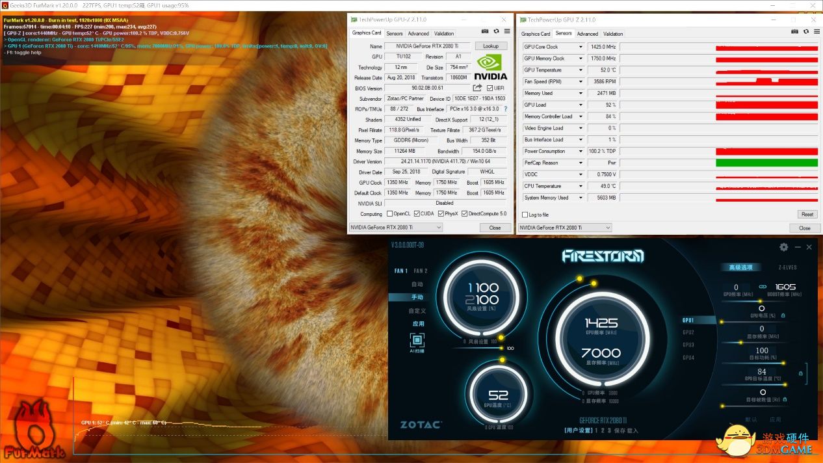Toggle the DirectCompute 5.0 checkbox
The height and width of the screenshot is (463, 823).
(x=464, y=214)
